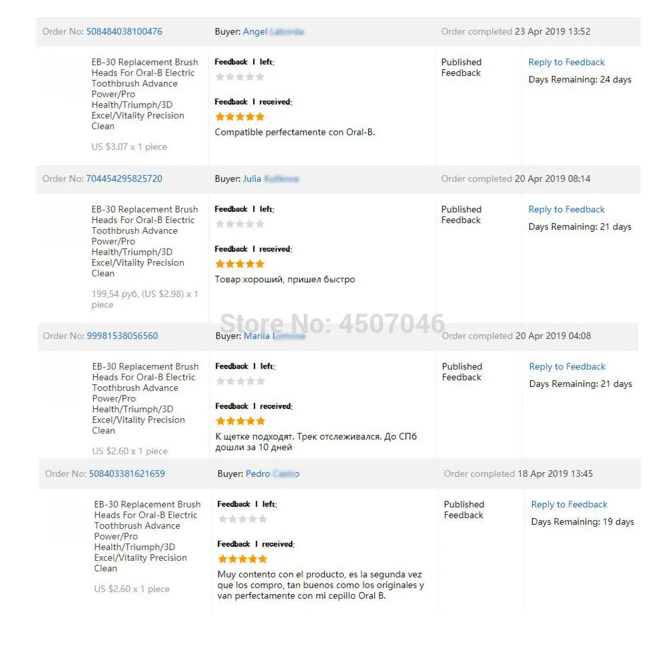Open buyer Mariia's profile link

pyautogui.click(x=274, y=336)
